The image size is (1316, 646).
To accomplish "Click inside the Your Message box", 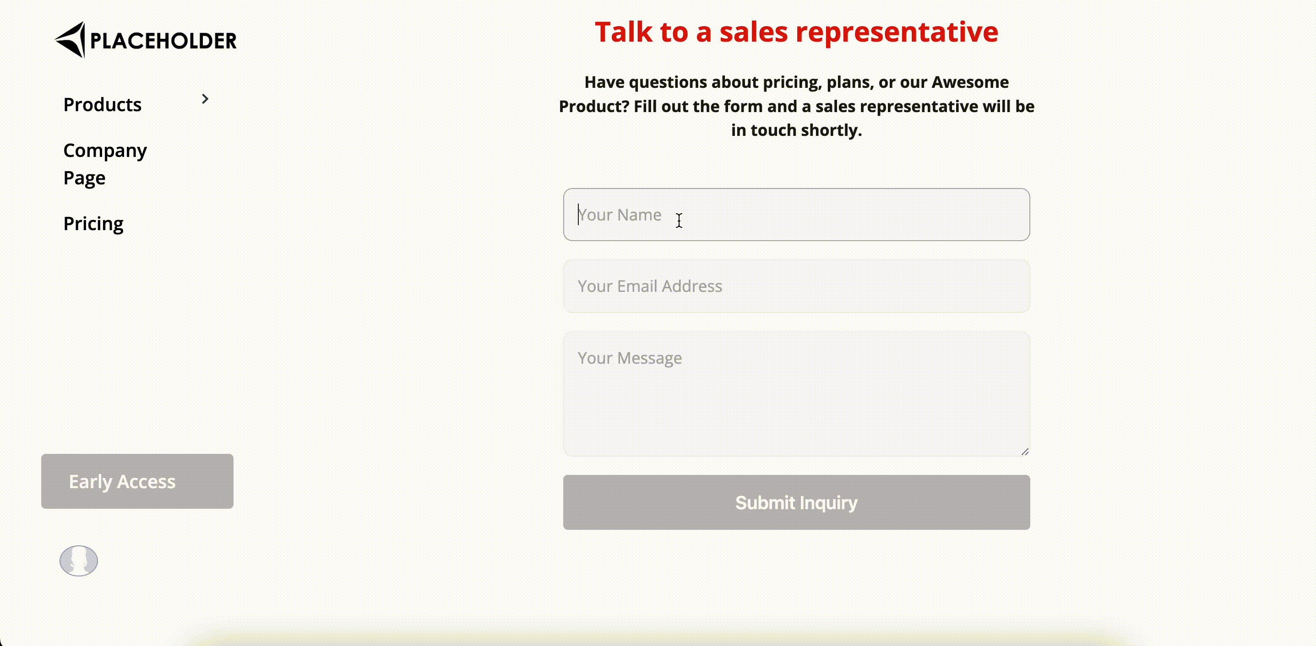I will click(x=796, y=393).
